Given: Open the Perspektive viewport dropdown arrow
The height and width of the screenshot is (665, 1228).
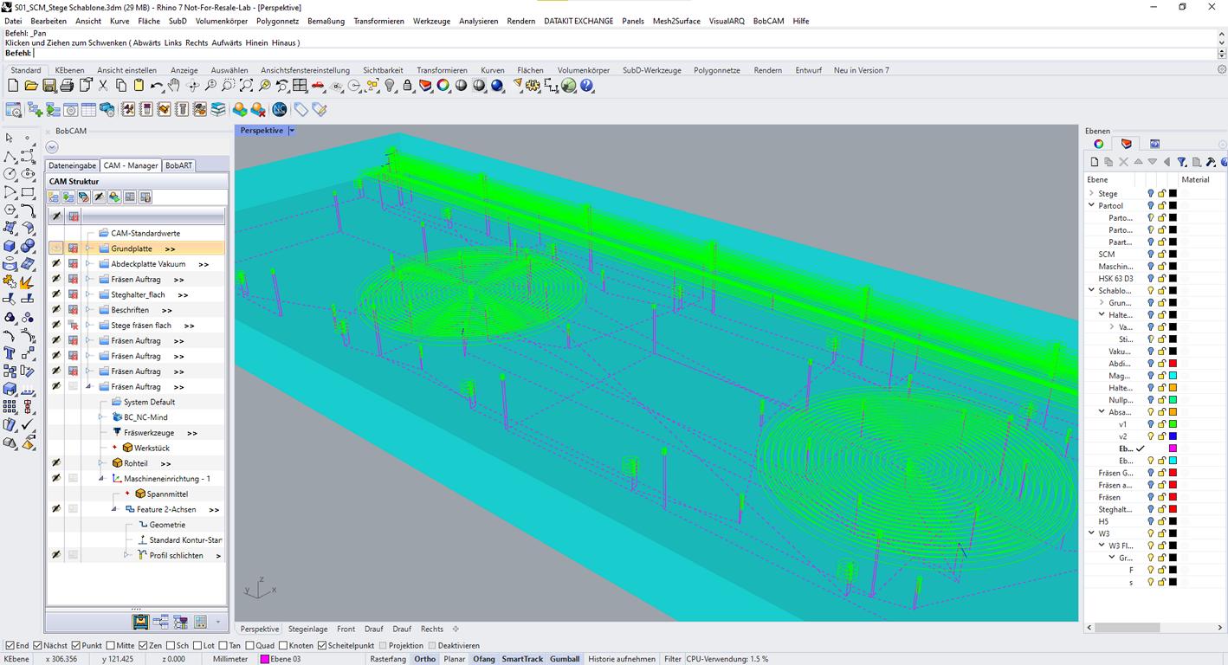Looking at the screenshot, I should coord(292,131).
